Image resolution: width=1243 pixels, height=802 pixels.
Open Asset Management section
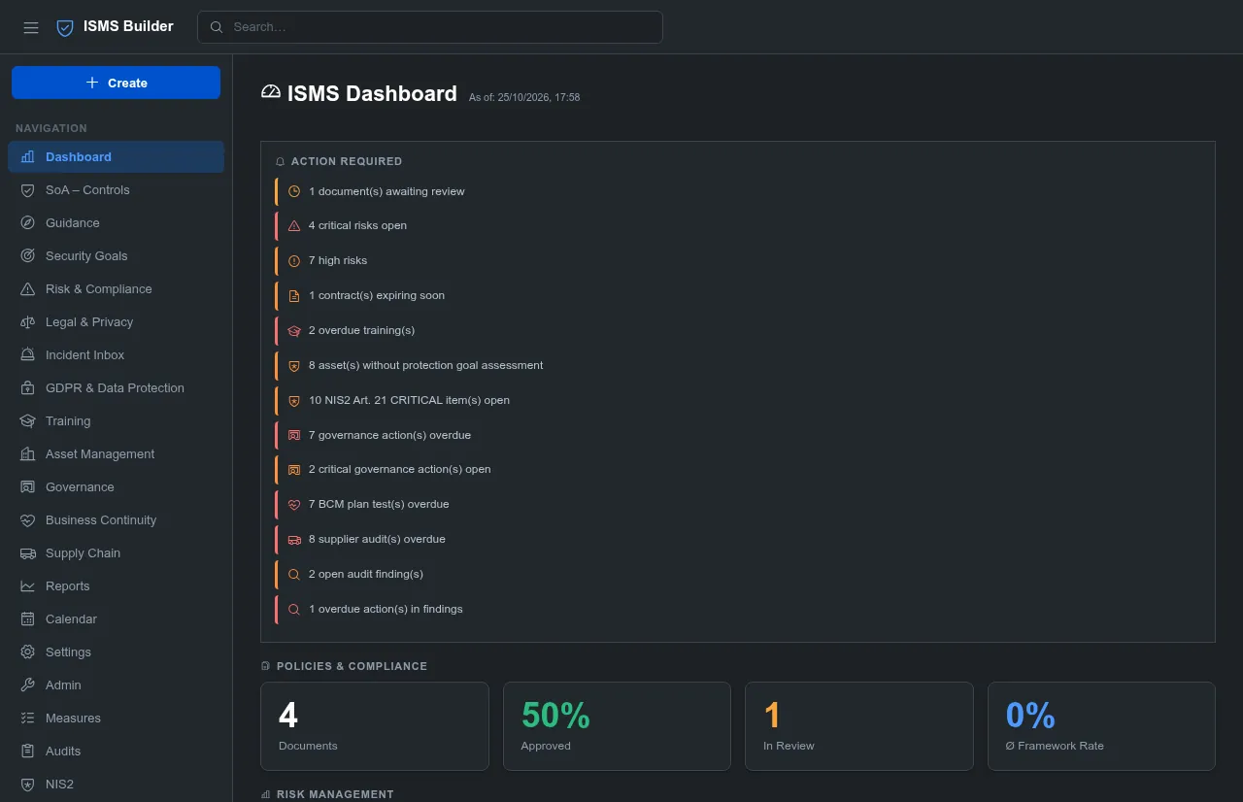[116, 454]
